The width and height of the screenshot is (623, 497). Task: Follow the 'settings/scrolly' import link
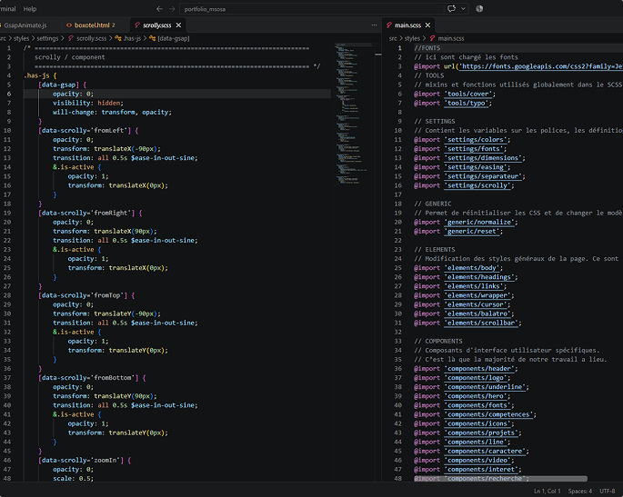(477, 185)
